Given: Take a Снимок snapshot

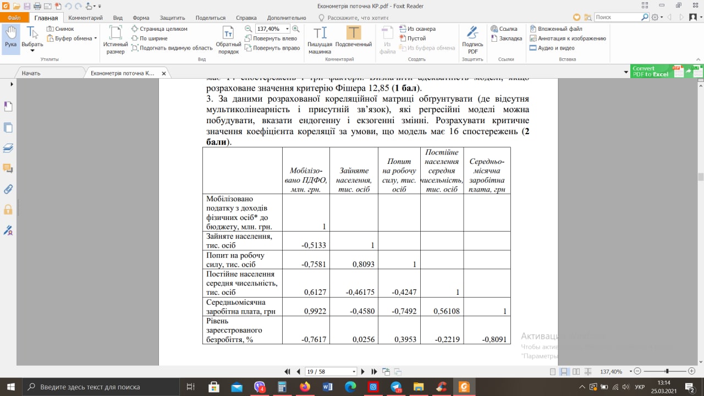Looking at the screenshot, I should click(x=60, y=29).
